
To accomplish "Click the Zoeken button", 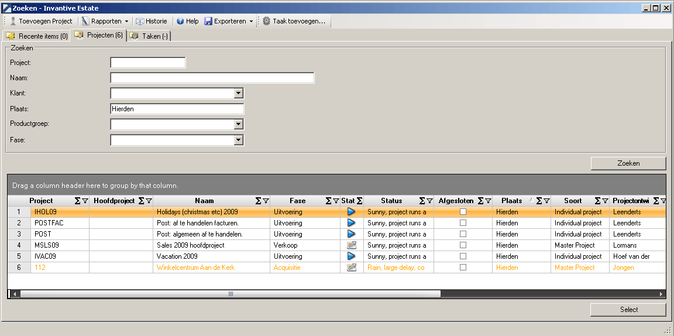I will point(628,163).
